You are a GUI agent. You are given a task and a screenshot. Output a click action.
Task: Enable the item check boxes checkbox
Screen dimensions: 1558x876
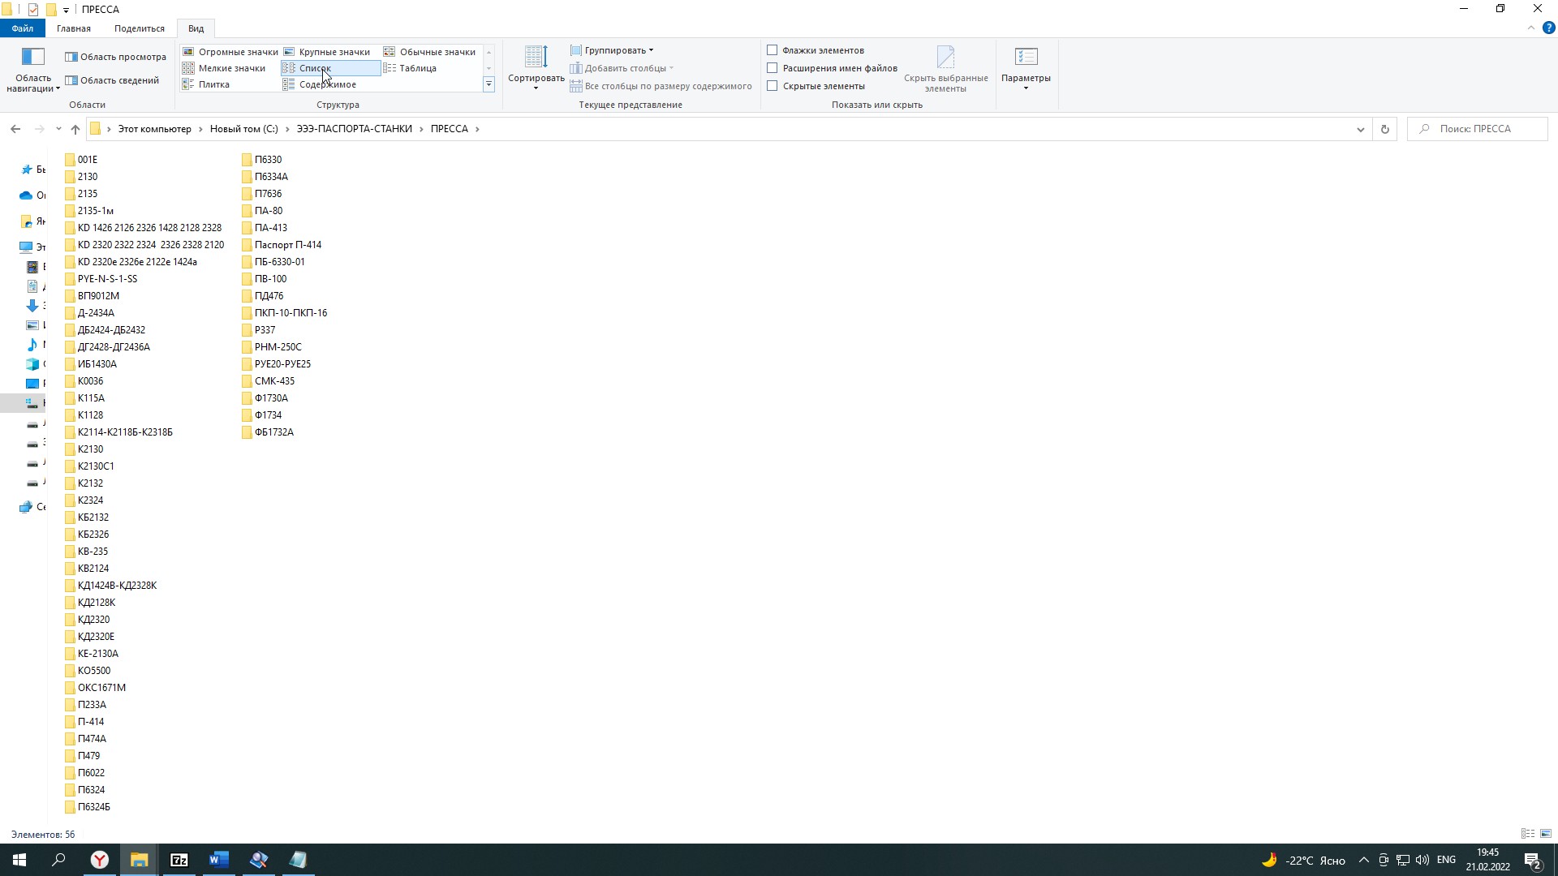[x=773, y=50]
